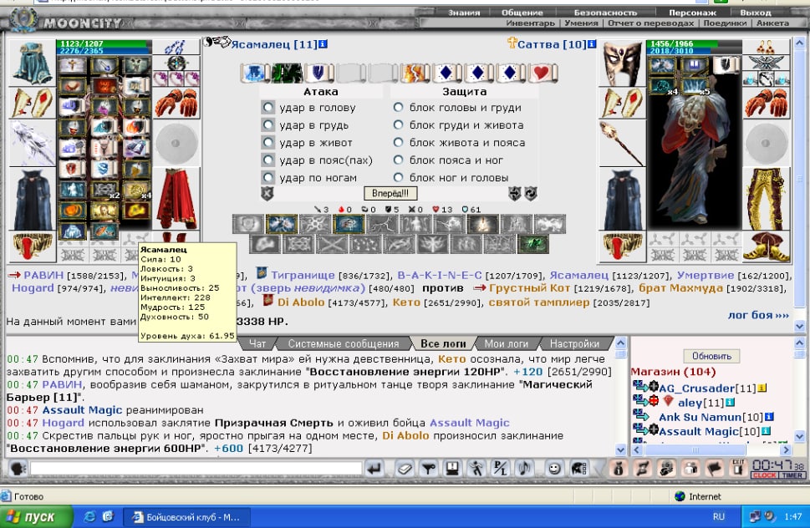Viewport: 810px width, 528px height.
Task: Click the 'Выход' menu item
Action: click(x=755, y=13)
